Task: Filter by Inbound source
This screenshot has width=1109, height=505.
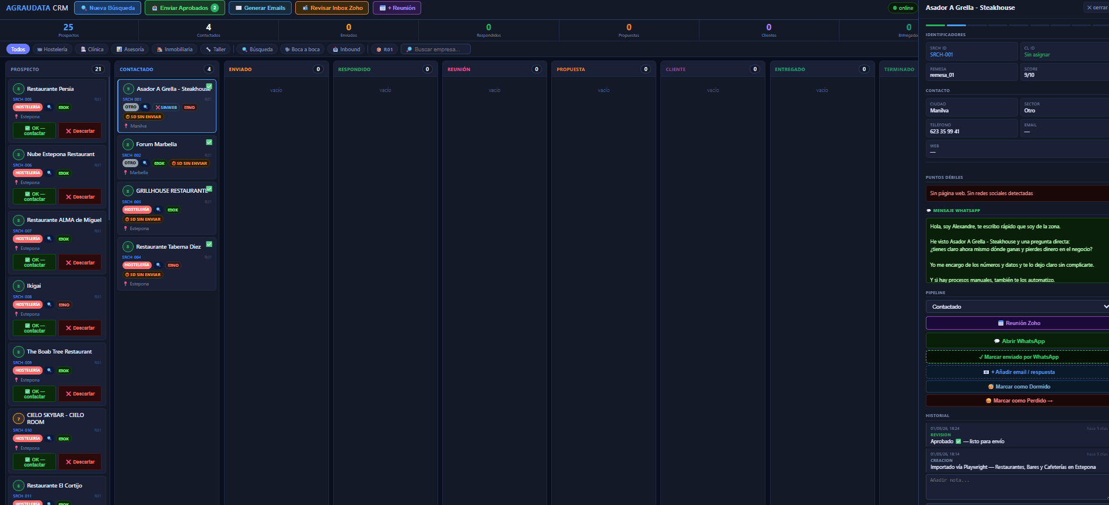Action: (x=347, y=50)
